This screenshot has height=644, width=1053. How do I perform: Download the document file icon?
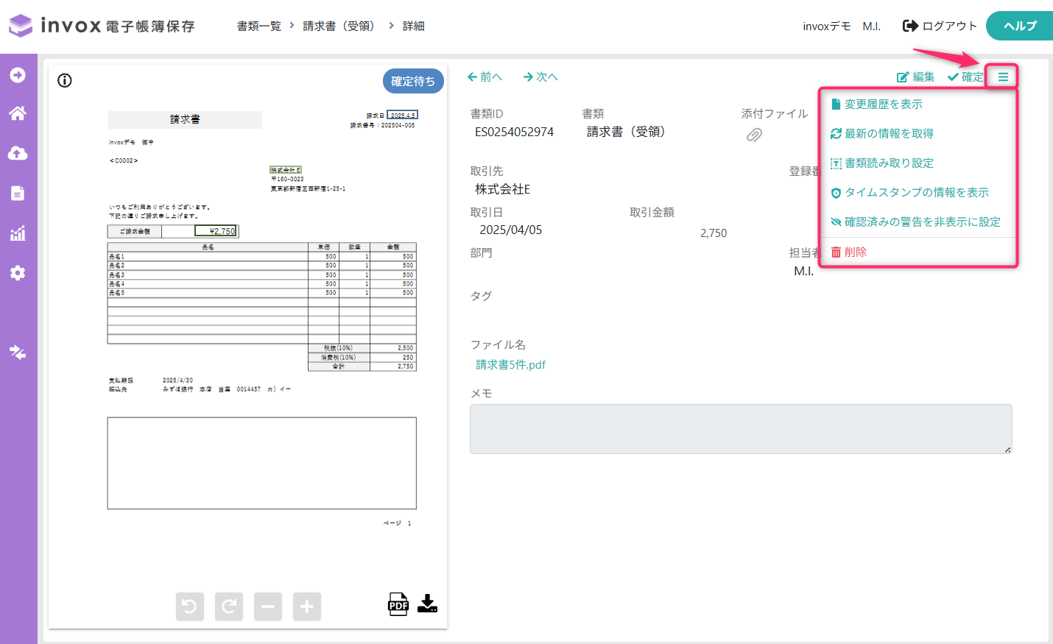coord(427,604)
